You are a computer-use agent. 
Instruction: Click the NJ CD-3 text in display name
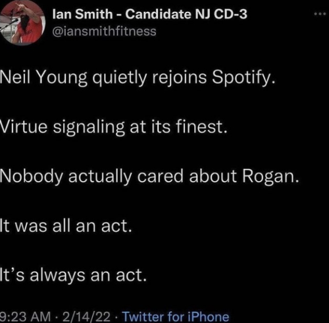221,14
